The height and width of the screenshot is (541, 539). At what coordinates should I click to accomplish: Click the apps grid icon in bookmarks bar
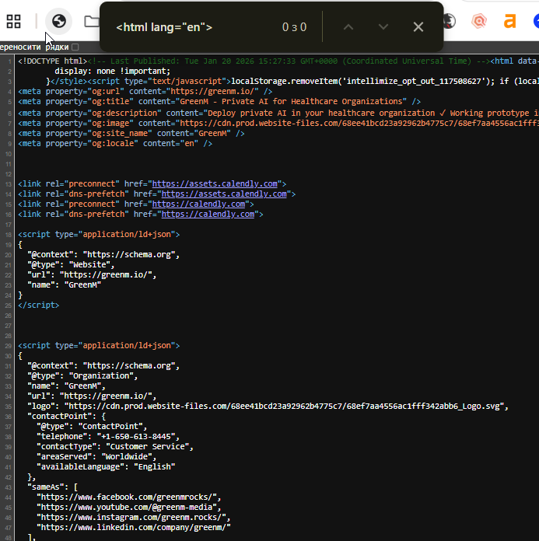14,21
